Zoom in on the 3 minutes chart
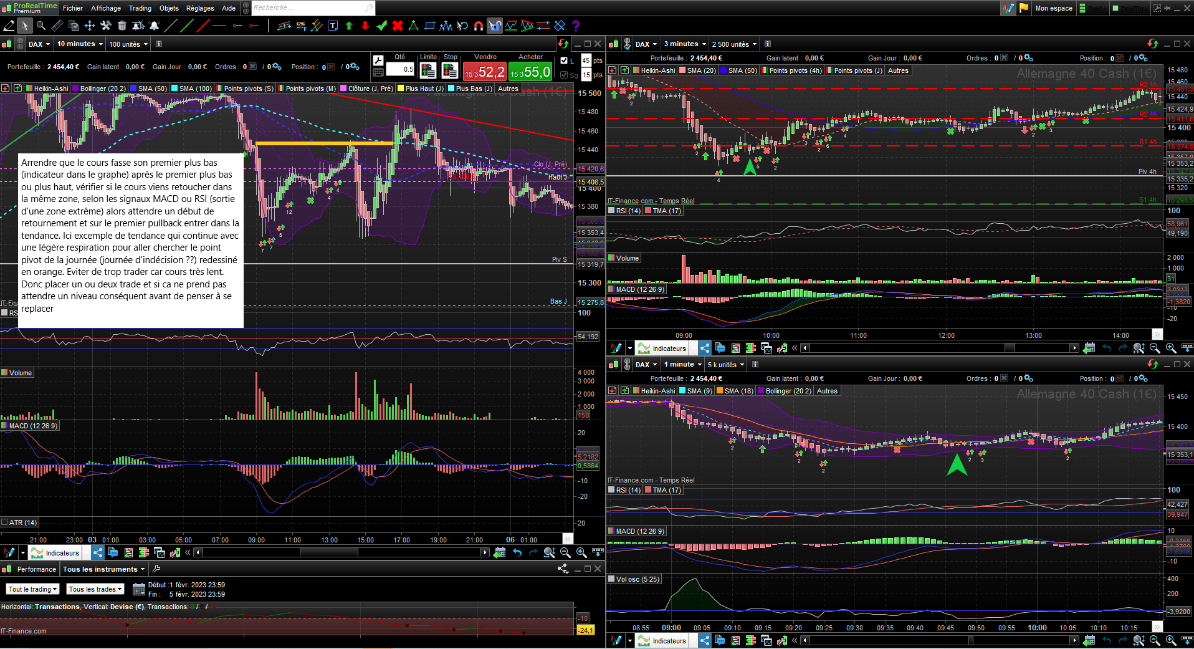The height and width of the screenshot is (649, 1194). [x=1171, y=348]
